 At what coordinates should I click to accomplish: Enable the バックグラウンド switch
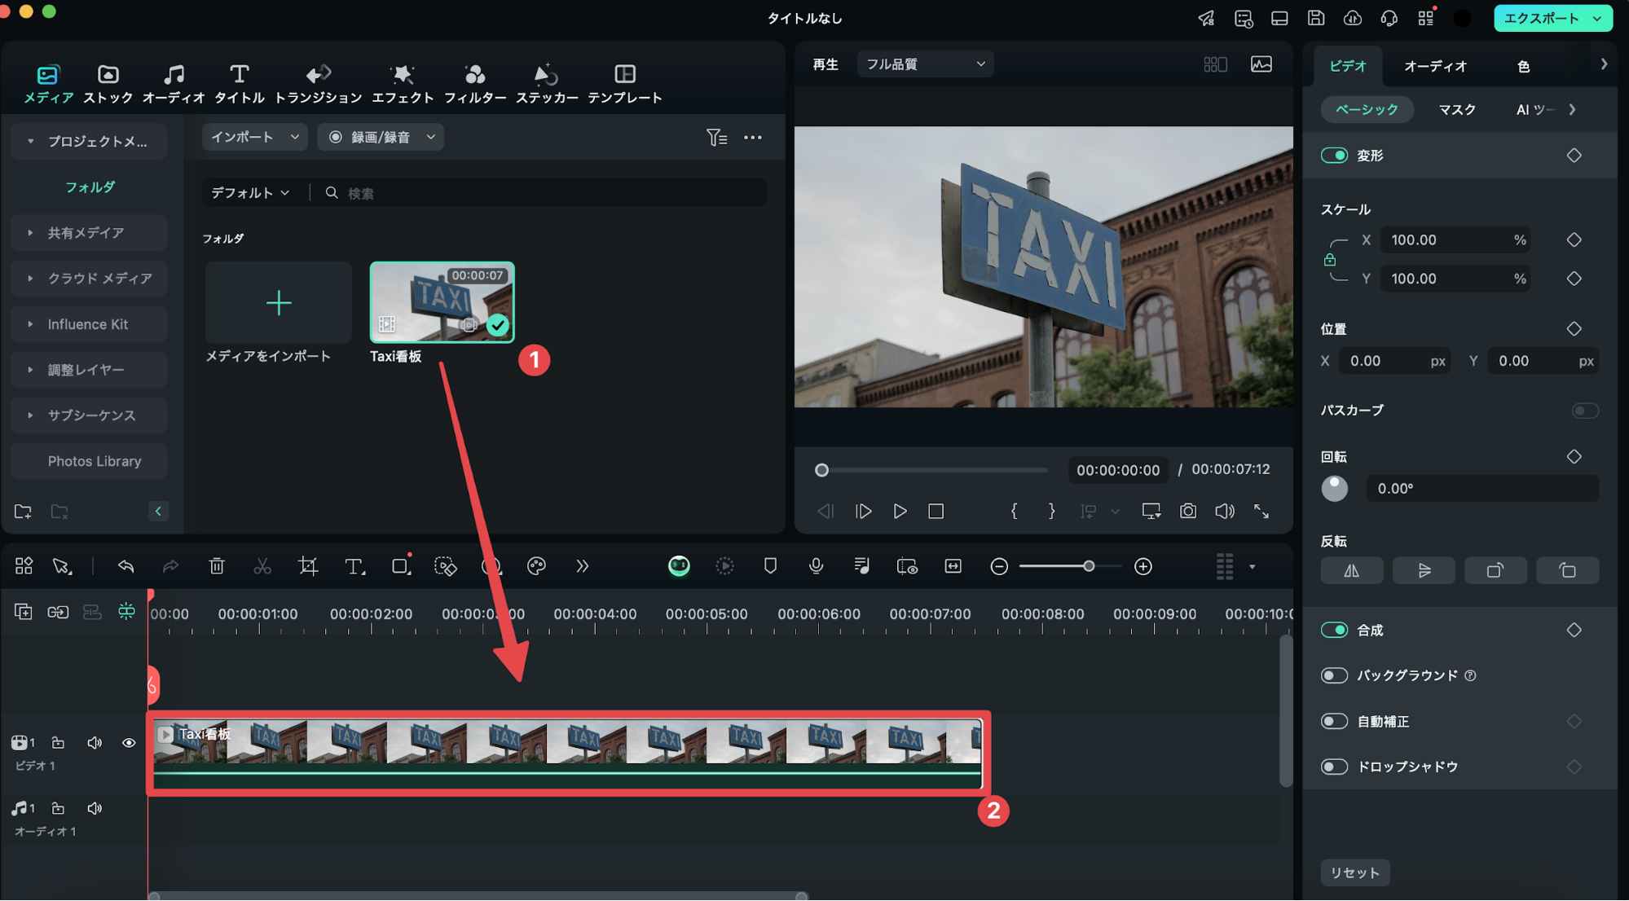[x=1334, y=675]
